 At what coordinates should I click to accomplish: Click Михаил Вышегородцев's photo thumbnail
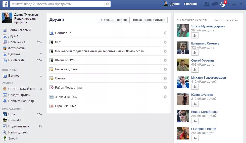(183, 82)
